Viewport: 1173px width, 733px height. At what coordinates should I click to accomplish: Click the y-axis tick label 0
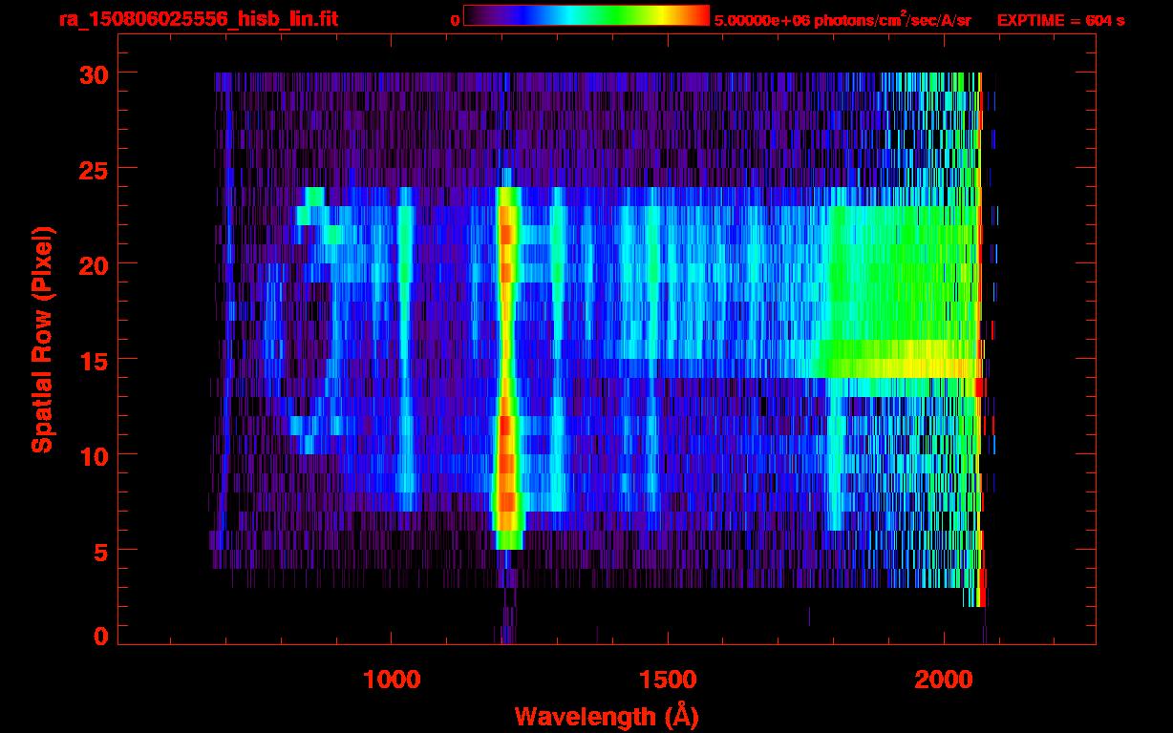coord(99,637)
